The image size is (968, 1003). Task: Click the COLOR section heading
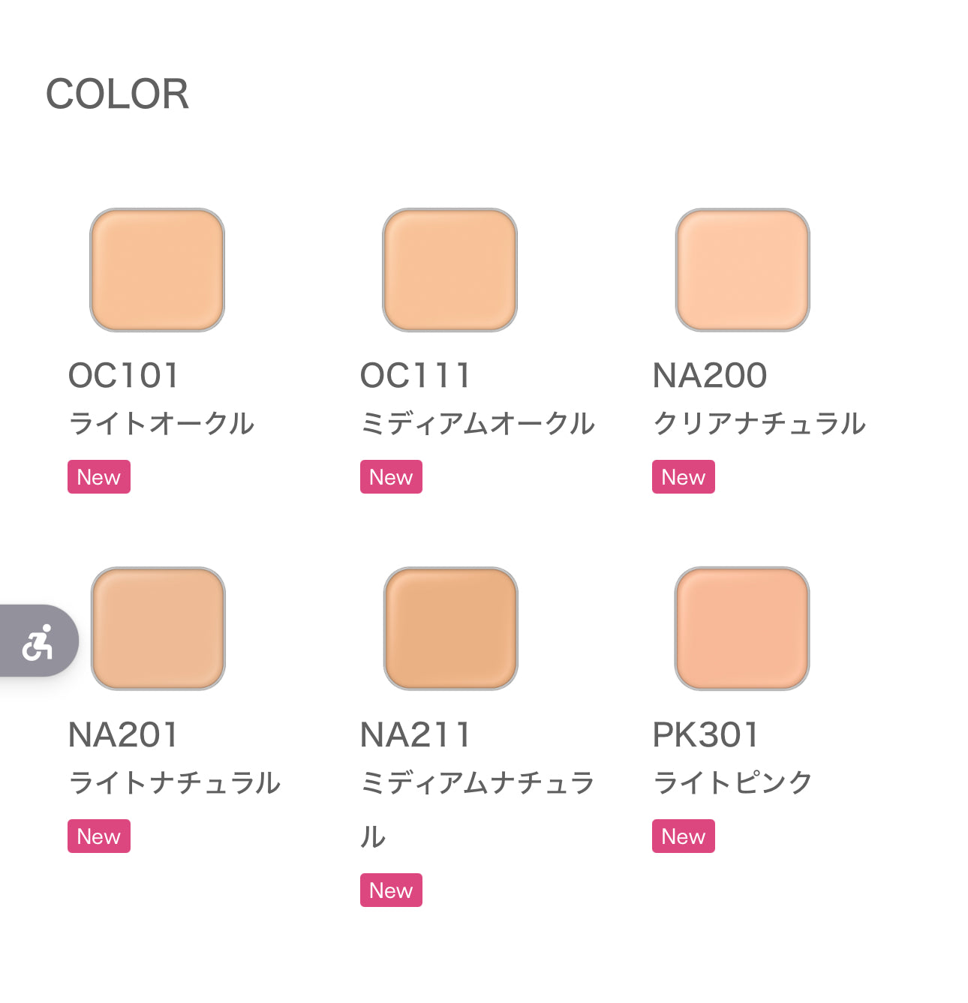click(x=117, y=95)
